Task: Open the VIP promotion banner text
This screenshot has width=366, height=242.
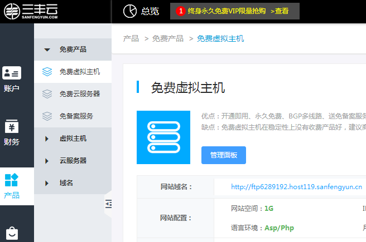Action: [227, 11]
